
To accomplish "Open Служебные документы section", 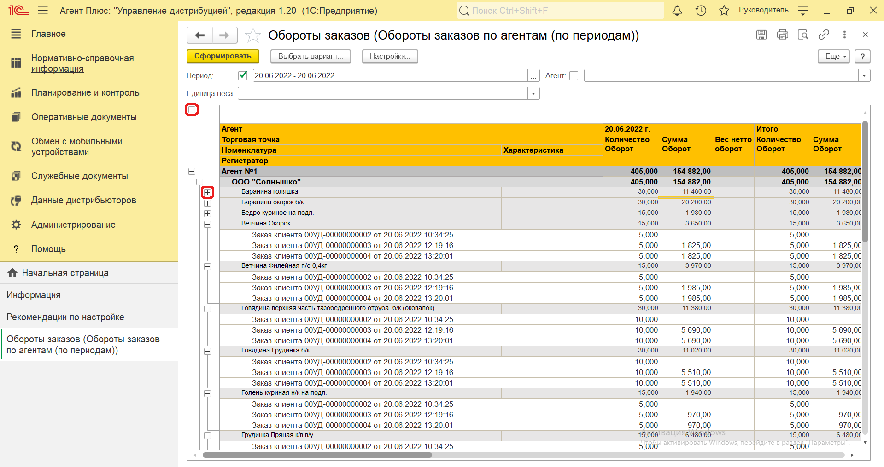I will coord(80,176).
